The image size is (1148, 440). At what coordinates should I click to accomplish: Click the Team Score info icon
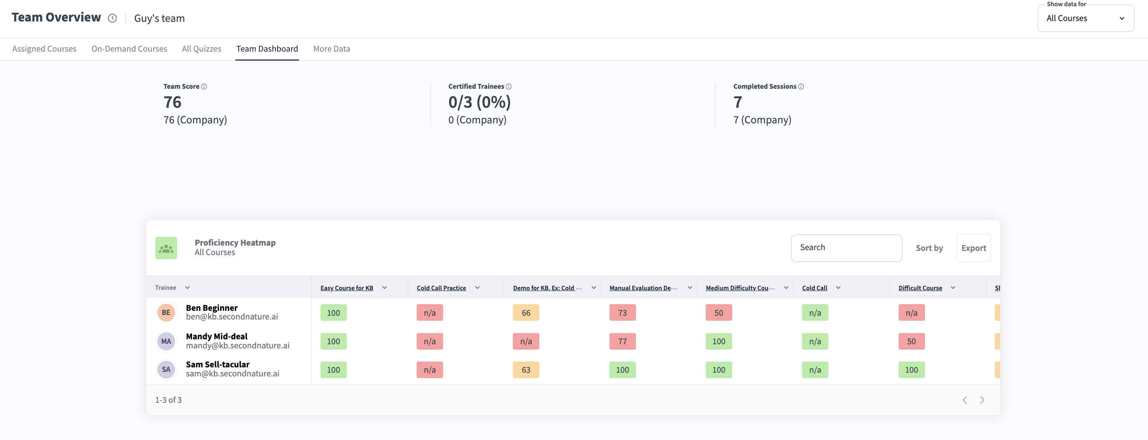coord(204,86)
